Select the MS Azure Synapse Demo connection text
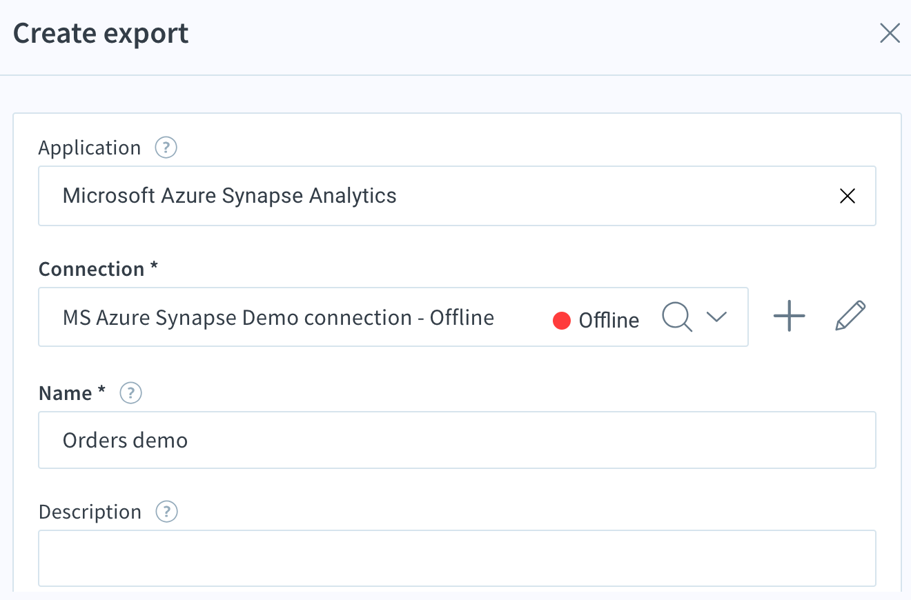911x600 pixels. (278, 317)
